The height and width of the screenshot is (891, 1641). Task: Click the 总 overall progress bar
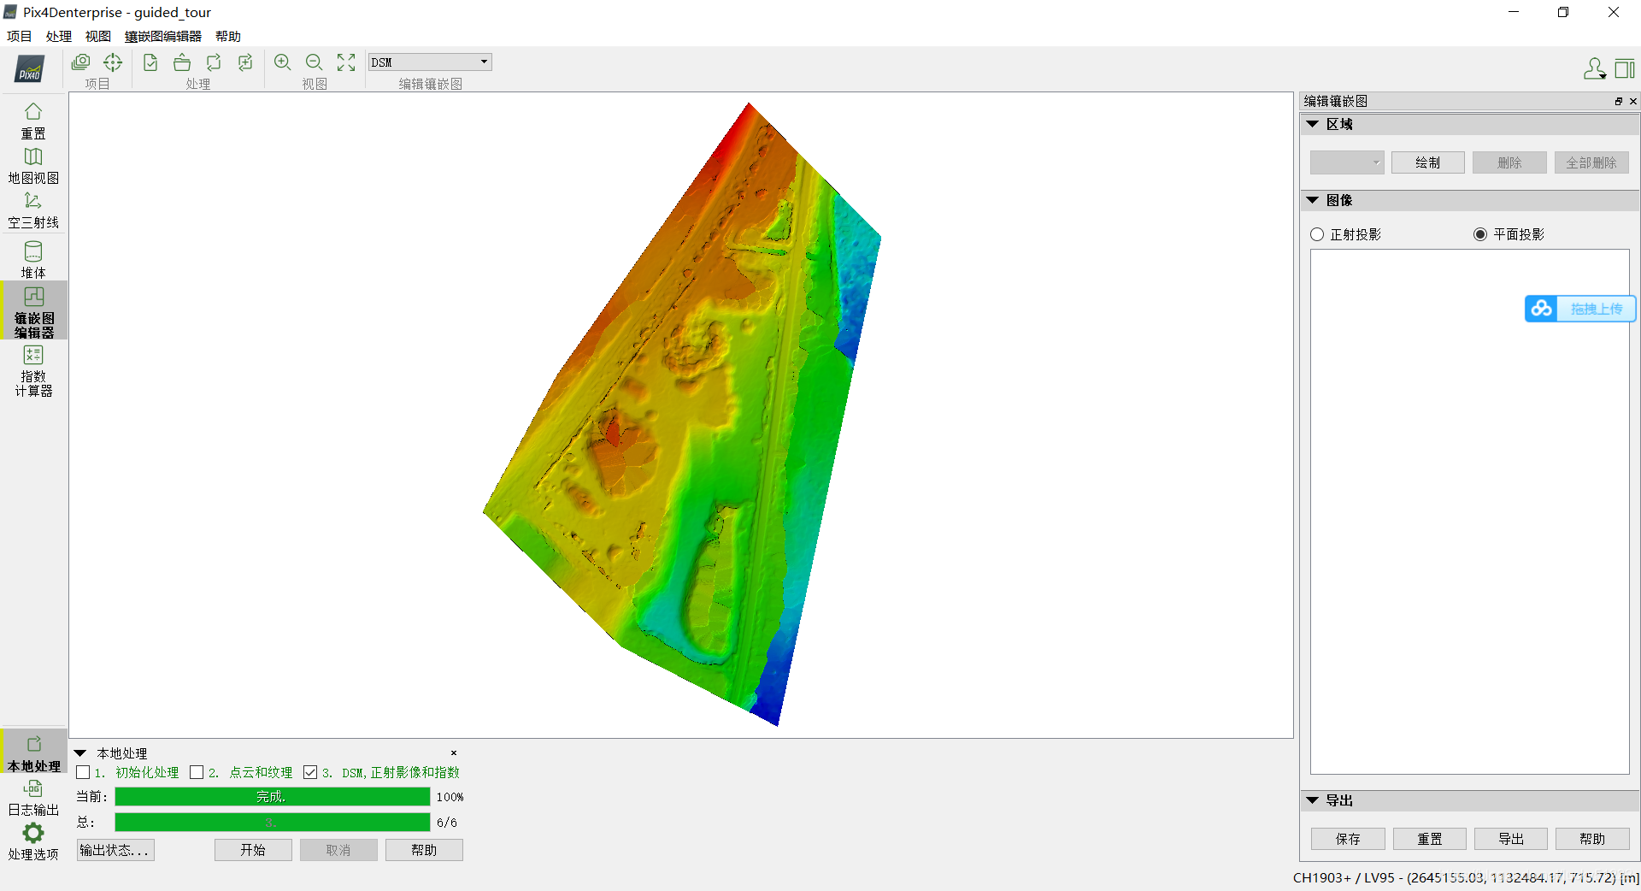click(273, 822)
